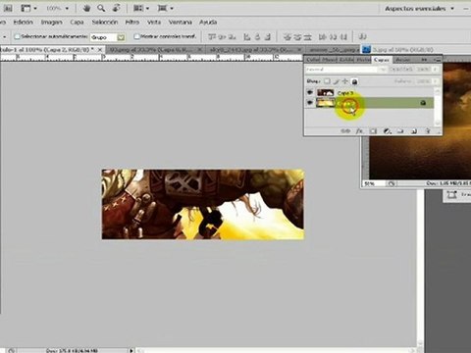Enable Seleccionar automáticamente checkbox
471x353 pixels.
(x=17, y=36)
